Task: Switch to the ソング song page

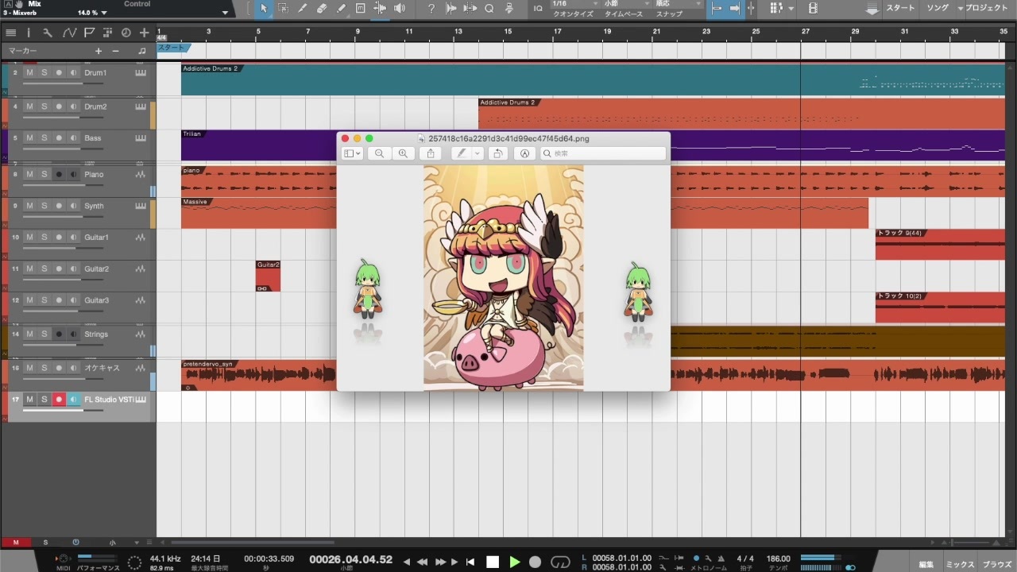Action: [938, 8]
